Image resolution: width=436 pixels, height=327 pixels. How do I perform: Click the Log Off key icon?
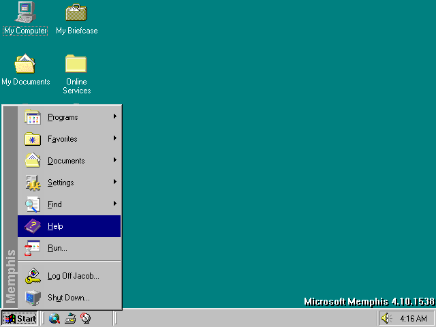33,276
